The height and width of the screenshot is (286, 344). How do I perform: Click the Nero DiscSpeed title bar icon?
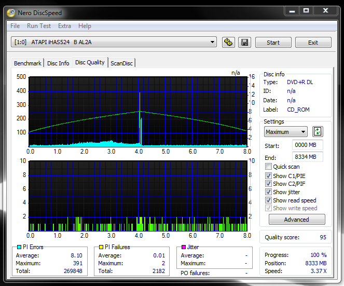click(11, 12)
